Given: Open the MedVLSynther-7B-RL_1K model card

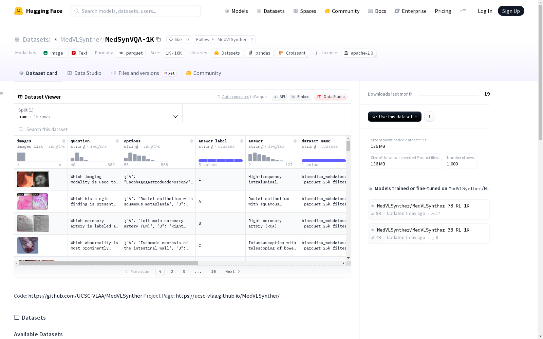Looking at the screenshot, I should [429, 210].
